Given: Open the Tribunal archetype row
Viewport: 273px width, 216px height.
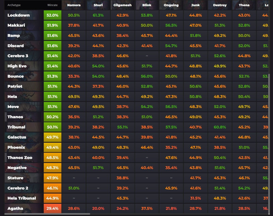Looking at the screenshot, I should point(24,127).
